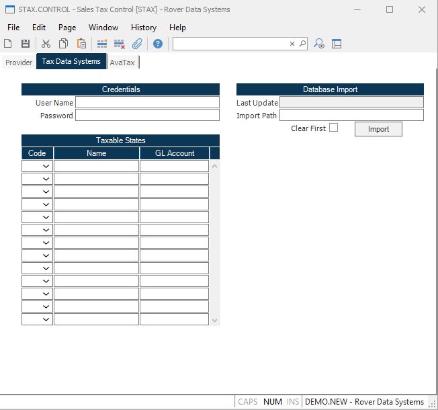Image resolution: width=438 pixels, height=410 pixels.
Task: Open the History menu
Action: [x=143, y=28]
